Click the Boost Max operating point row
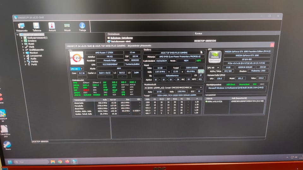This screenshot has width=303, height=170. 107,108
